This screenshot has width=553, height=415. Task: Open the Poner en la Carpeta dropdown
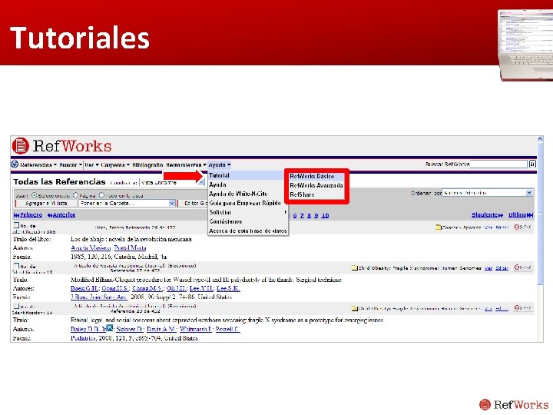pos(127,203)
